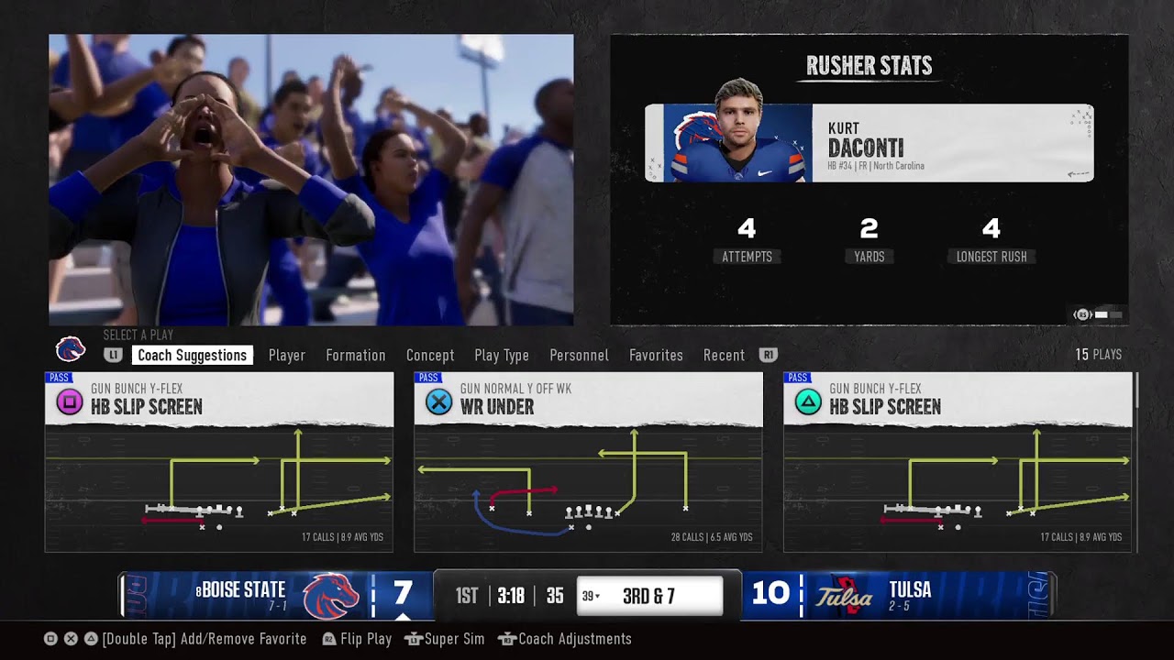Screen dimensions: 1174x660
Task: Choose the HB Slip Screen diagram with the triangle button
Action: 958,489
